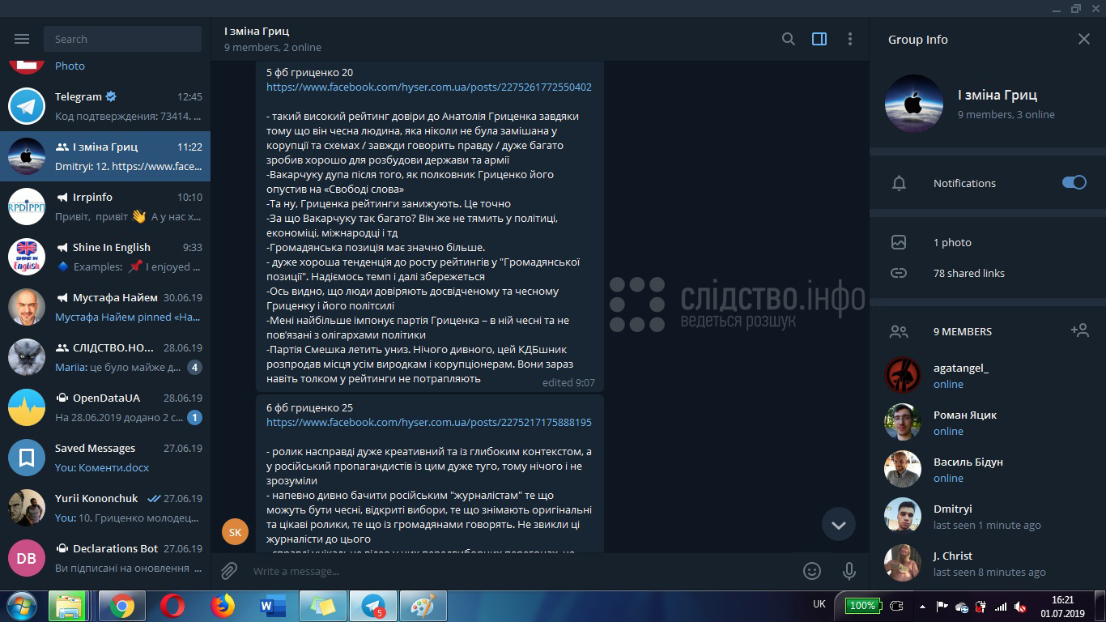This screenshot has height=622, width=1106.
Task: Click the volume speaker tray icon
Action: pos(1022,606)
